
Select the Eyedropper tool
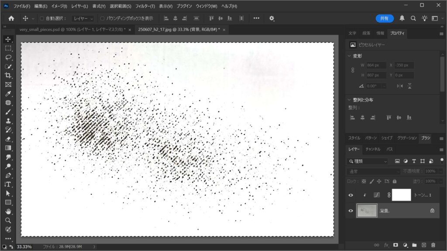tap(8, 94)
